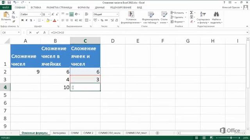Open the ФАЙЛ tab
250x140 pixels.
6,7
